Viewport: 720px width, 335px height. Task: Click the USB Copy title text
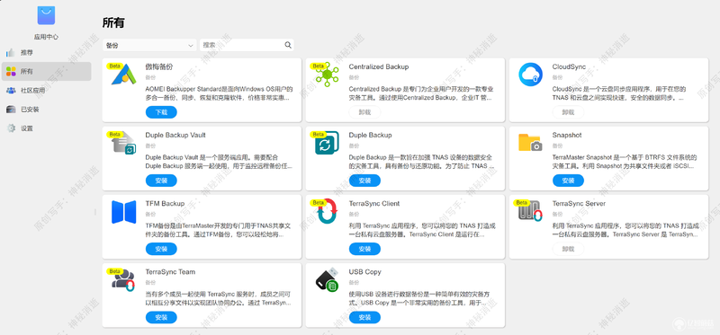[365, 272]
